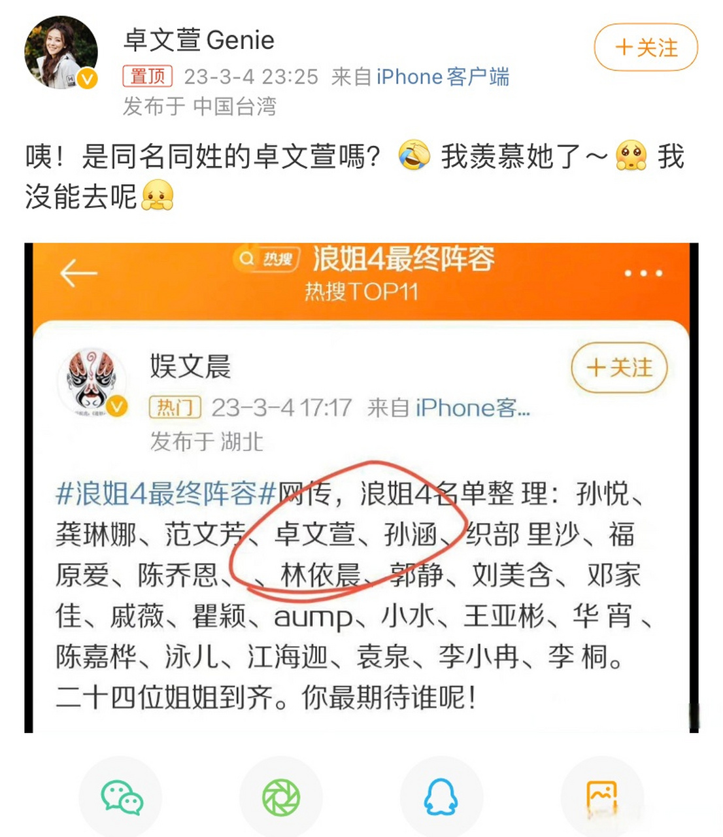
Task: Tap the 置顶 pinned tag
Action: click(x=148, y=77)
